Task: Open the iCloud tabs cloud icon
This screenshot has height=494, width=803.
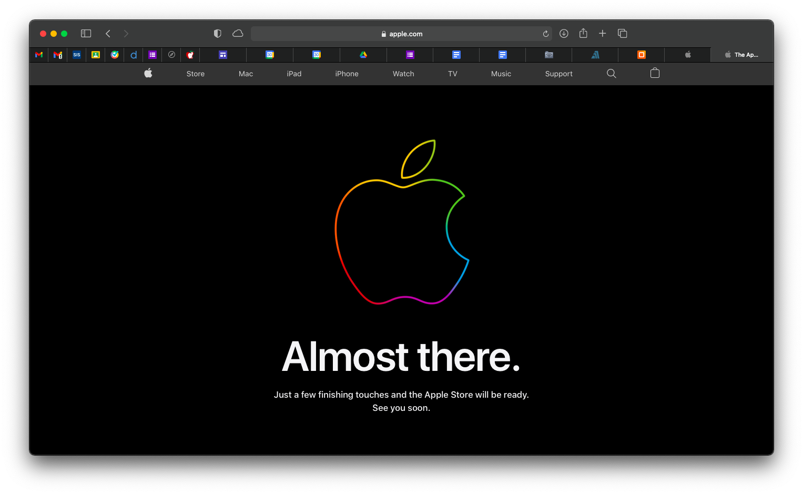Action: tap(238, 34)
